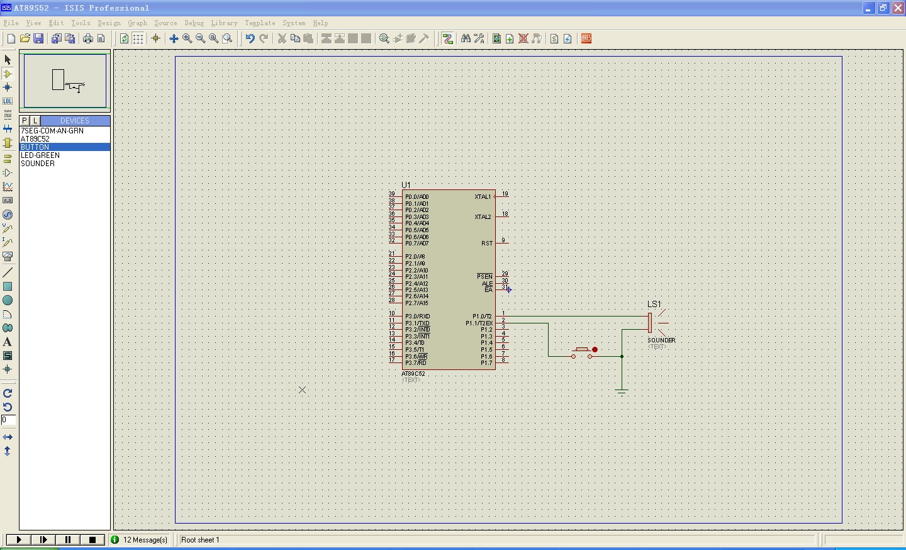Remove the current sheet (red X icon)
Image resolution: width=906 pixels, height=550 pixels.
coord(523,38)
